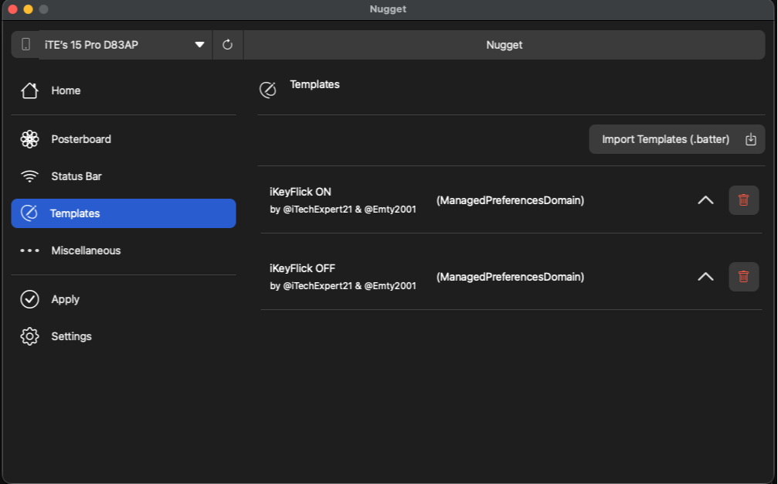Minimize the Nugget window
This screenshot has width=778, height=484.
point(29,9)
